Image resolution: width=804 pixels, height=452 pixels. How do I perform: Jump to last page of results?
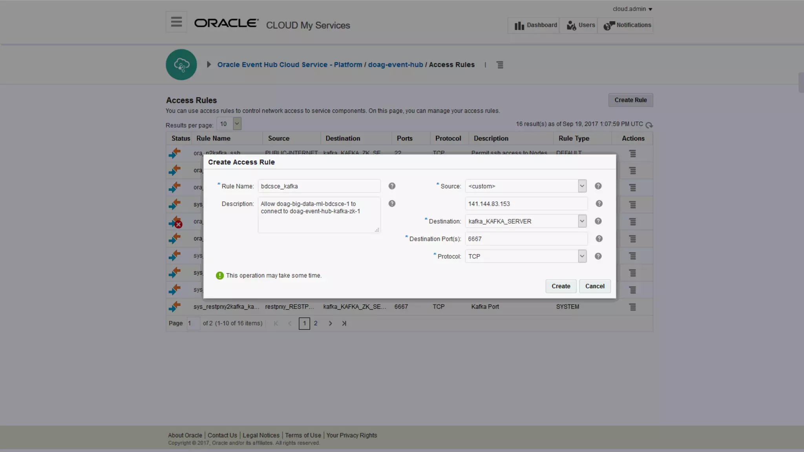[x=344, y=323]
